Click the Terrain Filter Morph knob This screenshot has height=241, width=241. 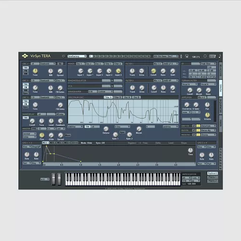coord(199,90)
